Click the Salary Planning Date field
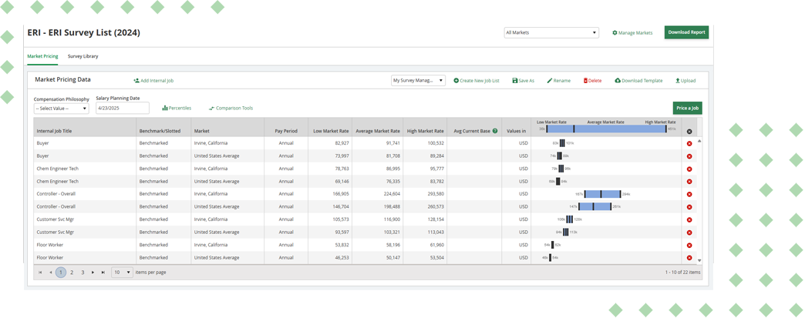The height and width of the screenshot is (321, 805). point(122,109)
